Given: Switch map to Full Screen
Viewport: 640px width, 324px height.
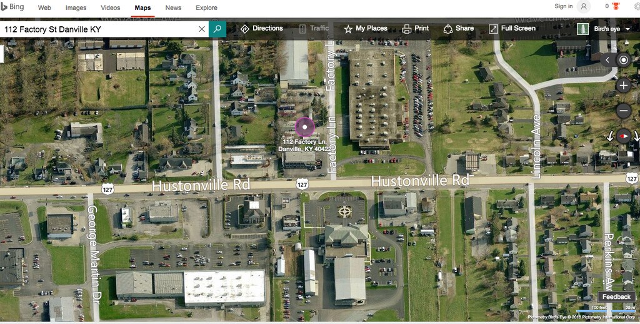Looking at the screenshot, I should [512, 29].
